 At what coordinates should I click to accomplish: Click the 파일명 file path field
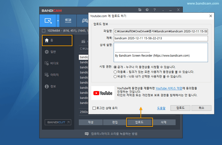[x=161, y=31]
